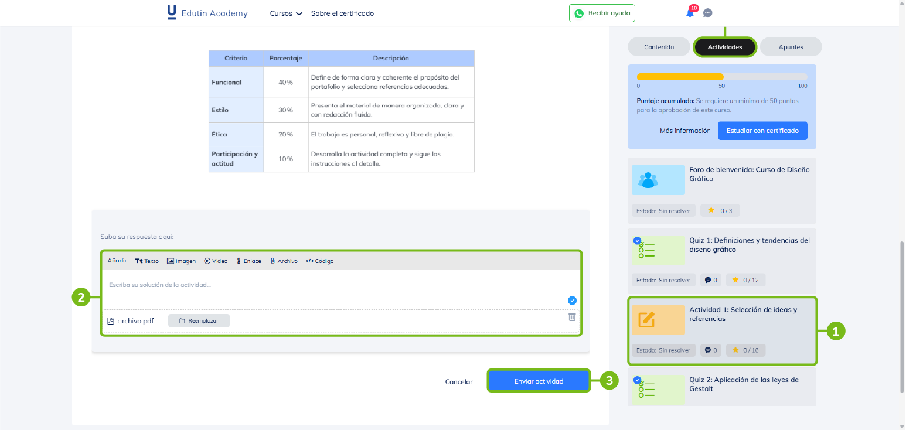Click the yellow score progress bar
The height and width of the screenshot is (430, 906).
tap(680, 77)
